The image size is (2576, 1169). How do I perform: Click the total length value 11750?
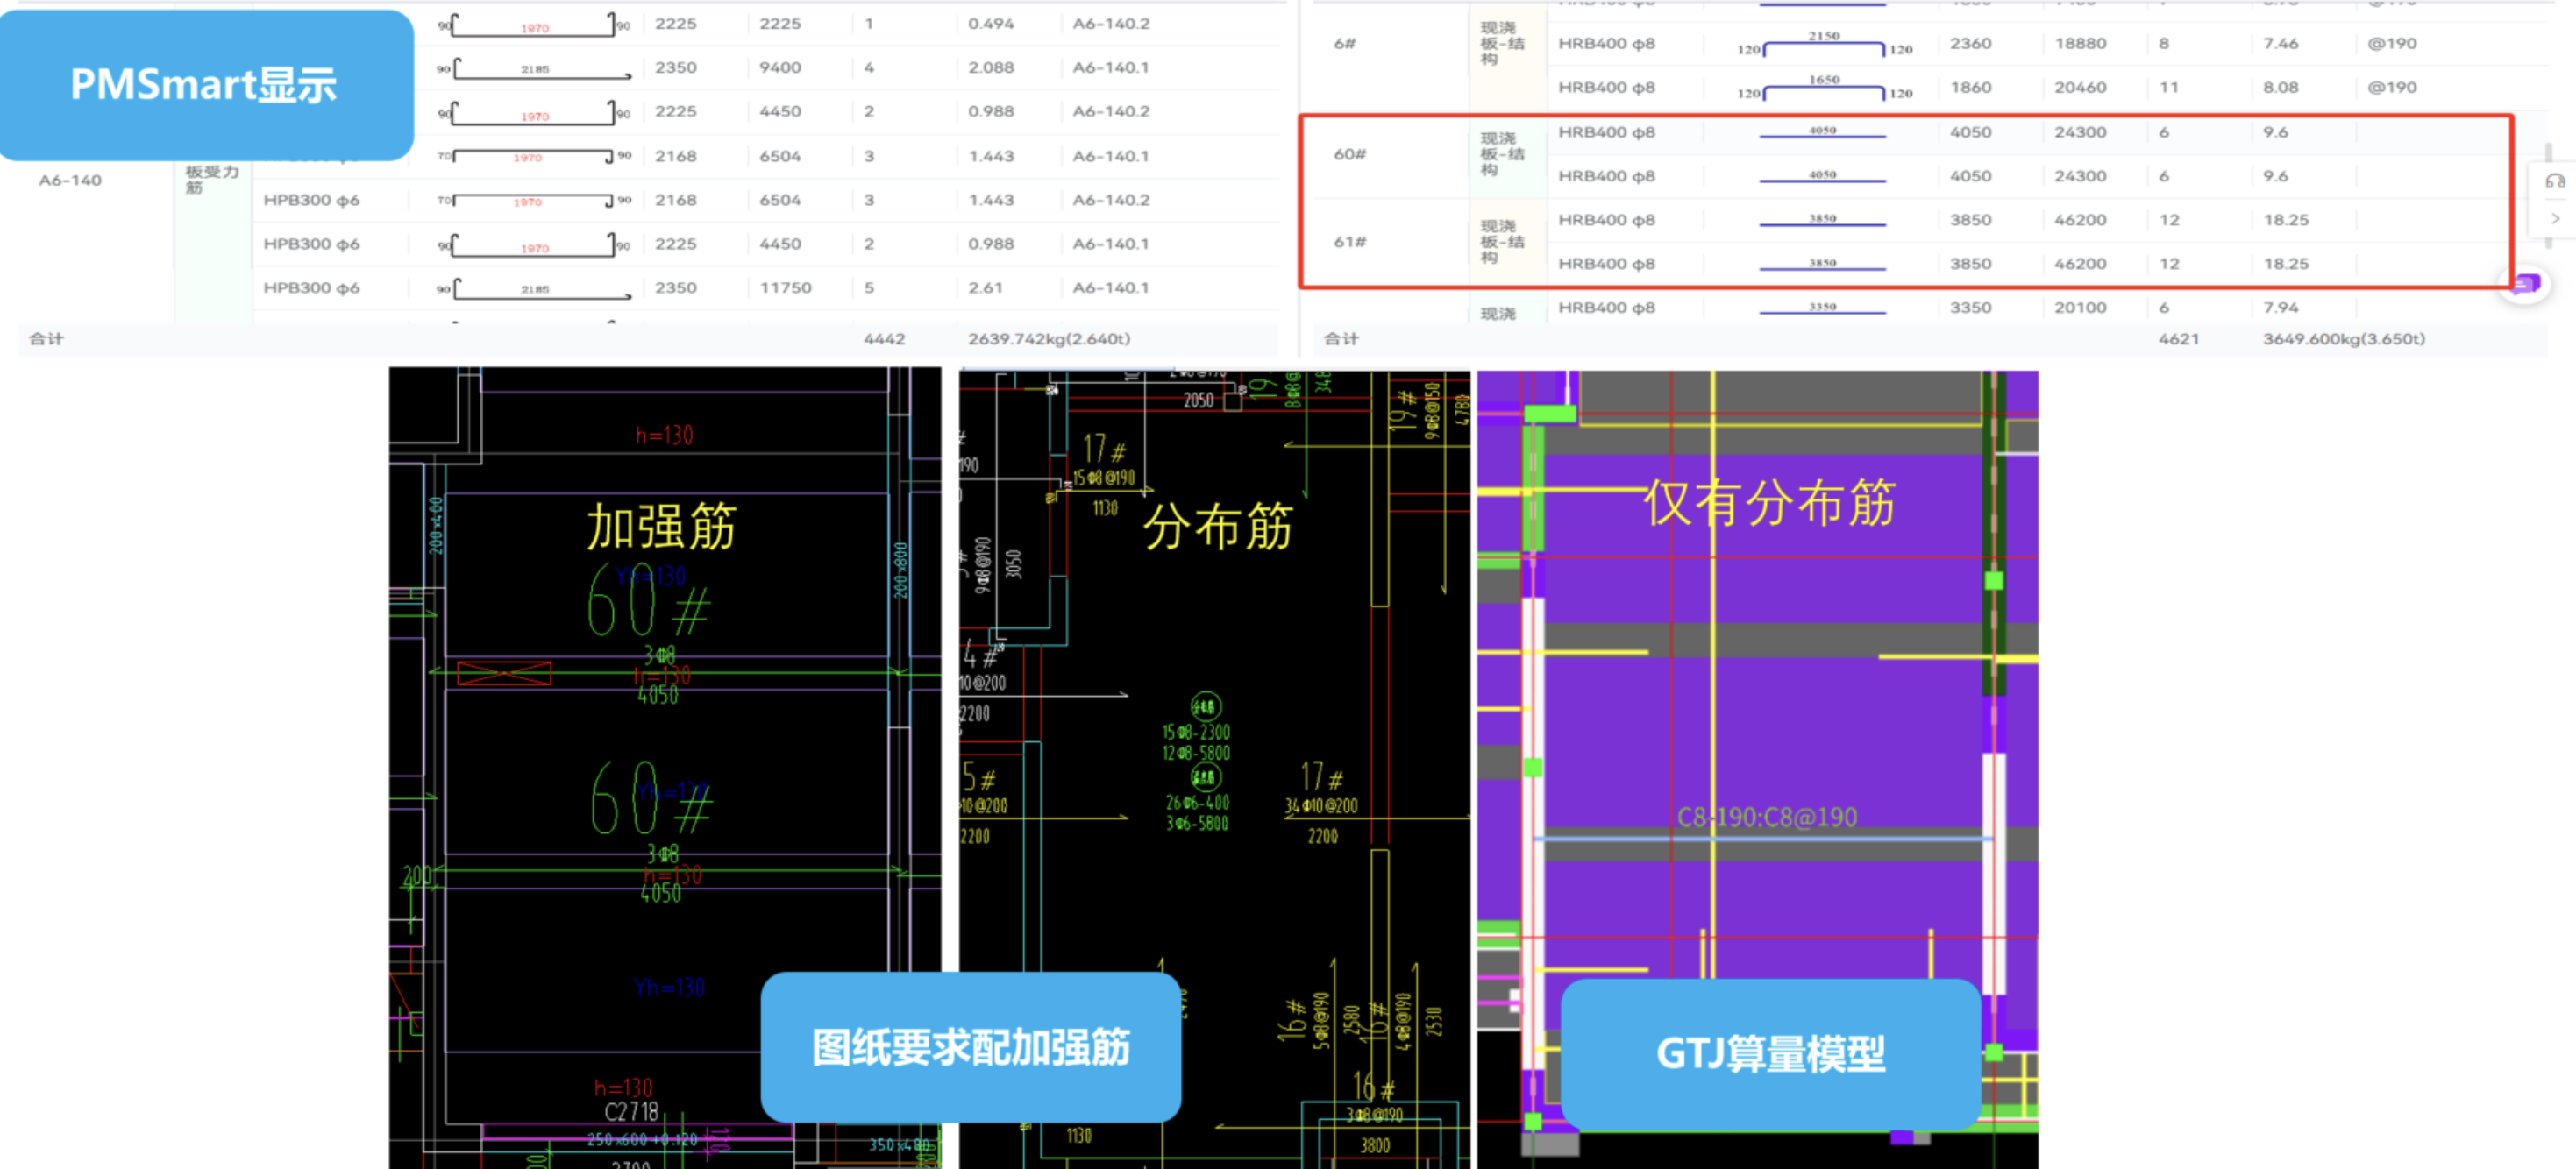click(785, 287)
